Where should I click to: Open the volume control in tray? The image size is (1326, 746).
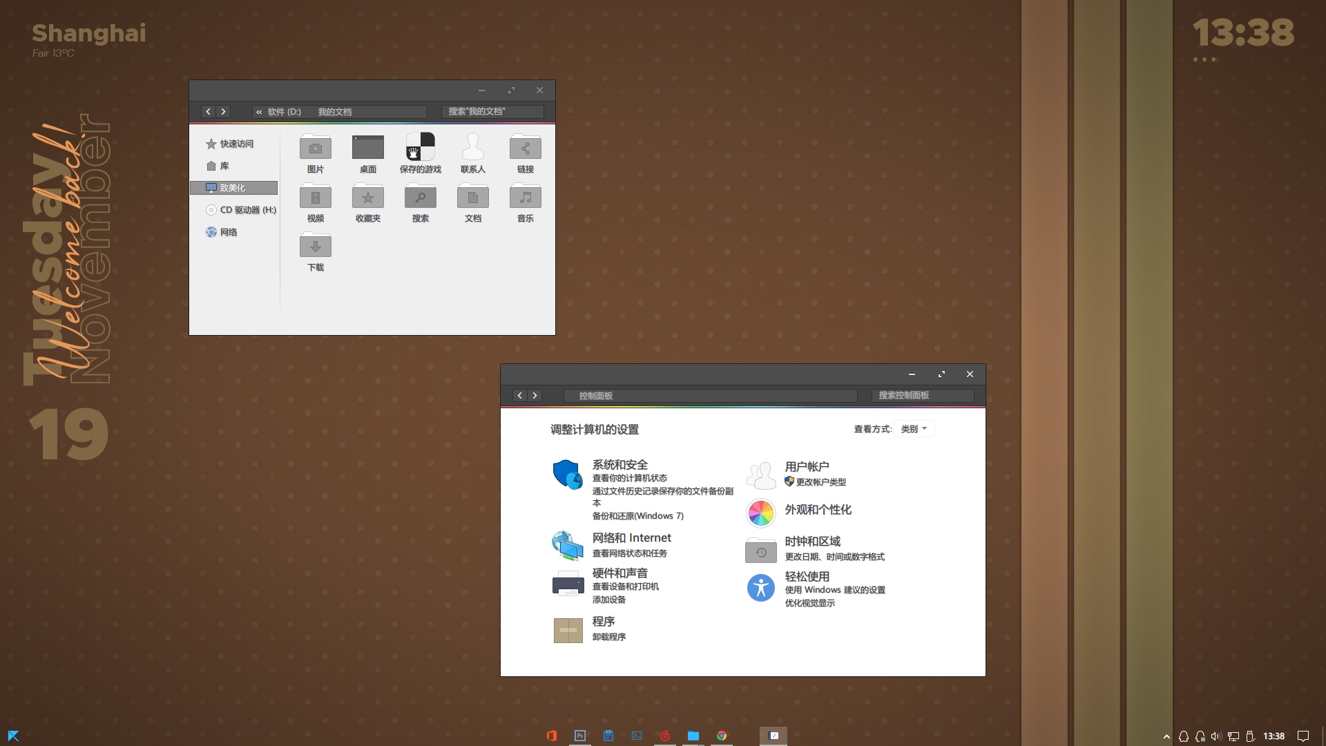click(1216, 736)
